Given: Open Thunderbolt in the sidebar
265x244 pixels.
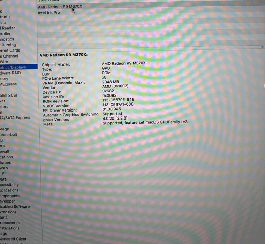Looking at the screenshot, I should (x=9, y=135).
